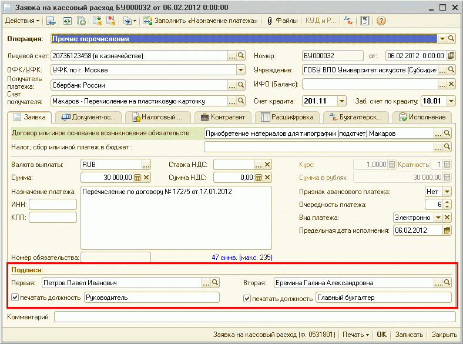Click magnifier next to Операция field
463x344 pixels.
451,39
